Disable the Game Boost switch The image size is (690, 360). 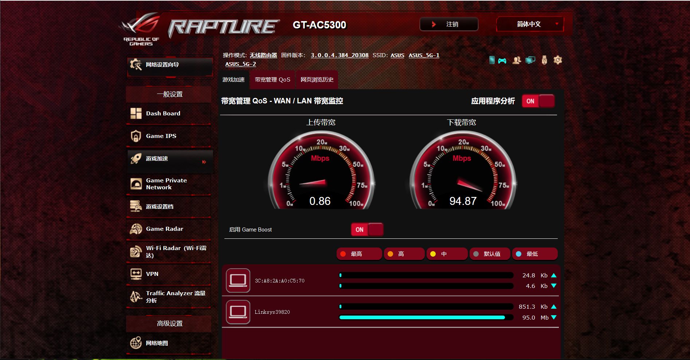point(367,230)
